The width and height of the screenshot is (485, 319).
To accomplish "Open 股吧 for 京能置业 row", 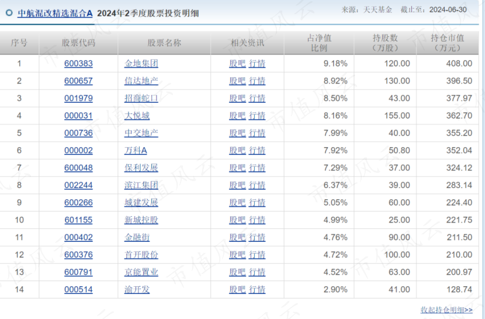I will pos(237,272).
